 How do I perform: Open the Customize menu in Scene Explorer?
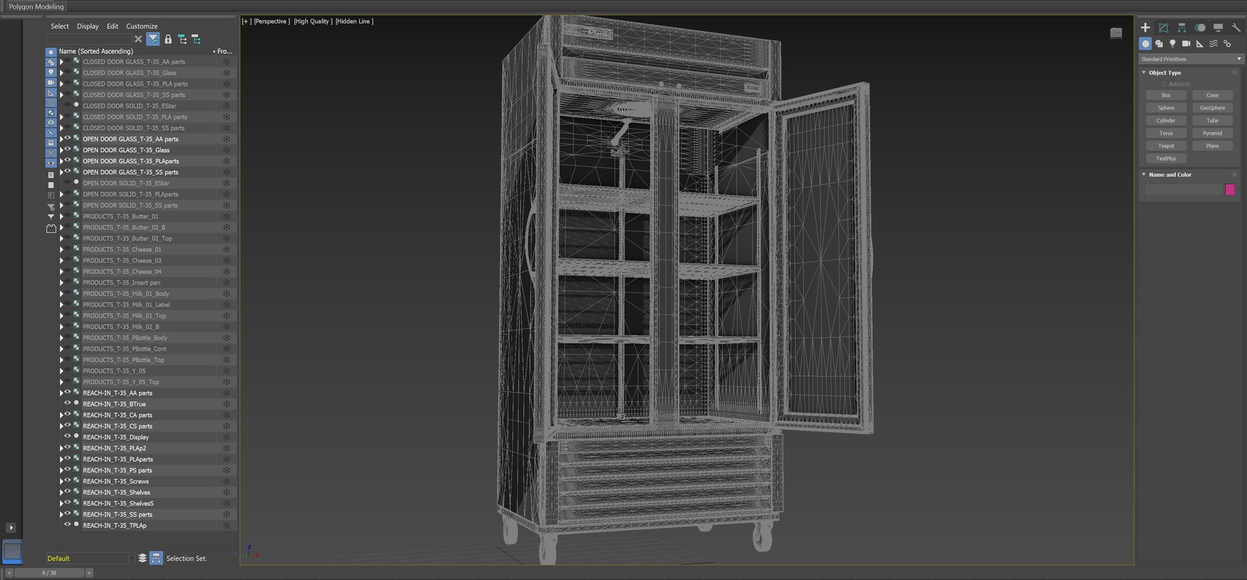click(x=142, y=26)
